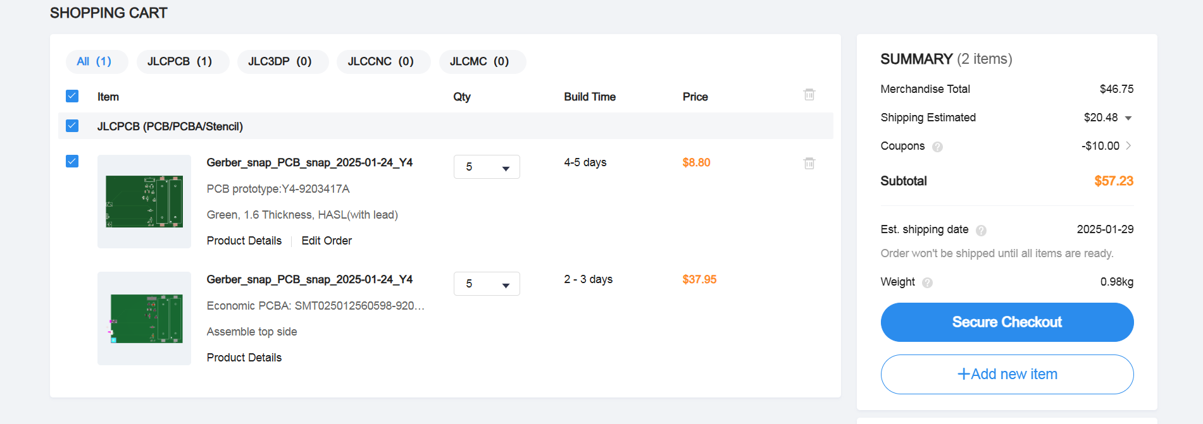Open the Edit Order link
The height and width of the screenshot is (424, 1203).
point(327,241)
